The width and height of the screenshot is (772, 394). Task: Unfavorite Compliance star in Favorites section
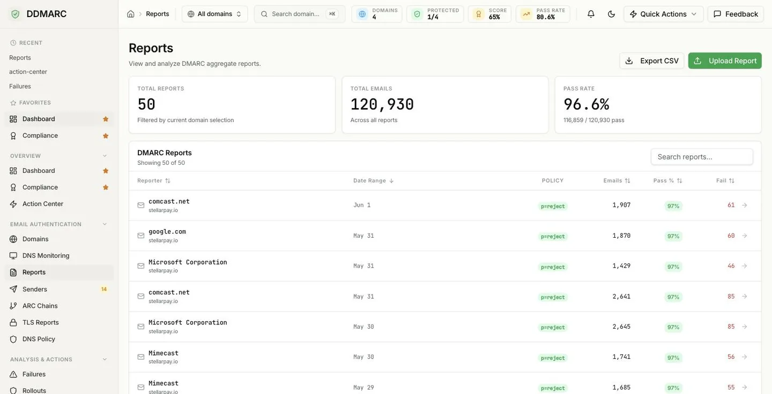(106, 135)
